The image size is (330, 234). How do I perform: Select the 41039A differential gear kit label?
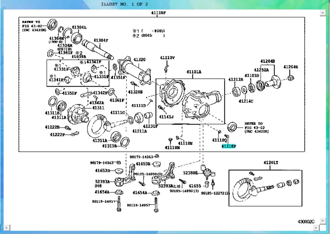(x=79, y=57)
